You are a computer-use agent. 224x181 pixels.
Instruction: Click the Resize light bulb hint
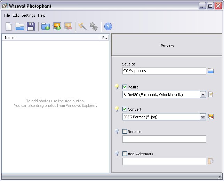click(x=117, y=87)
